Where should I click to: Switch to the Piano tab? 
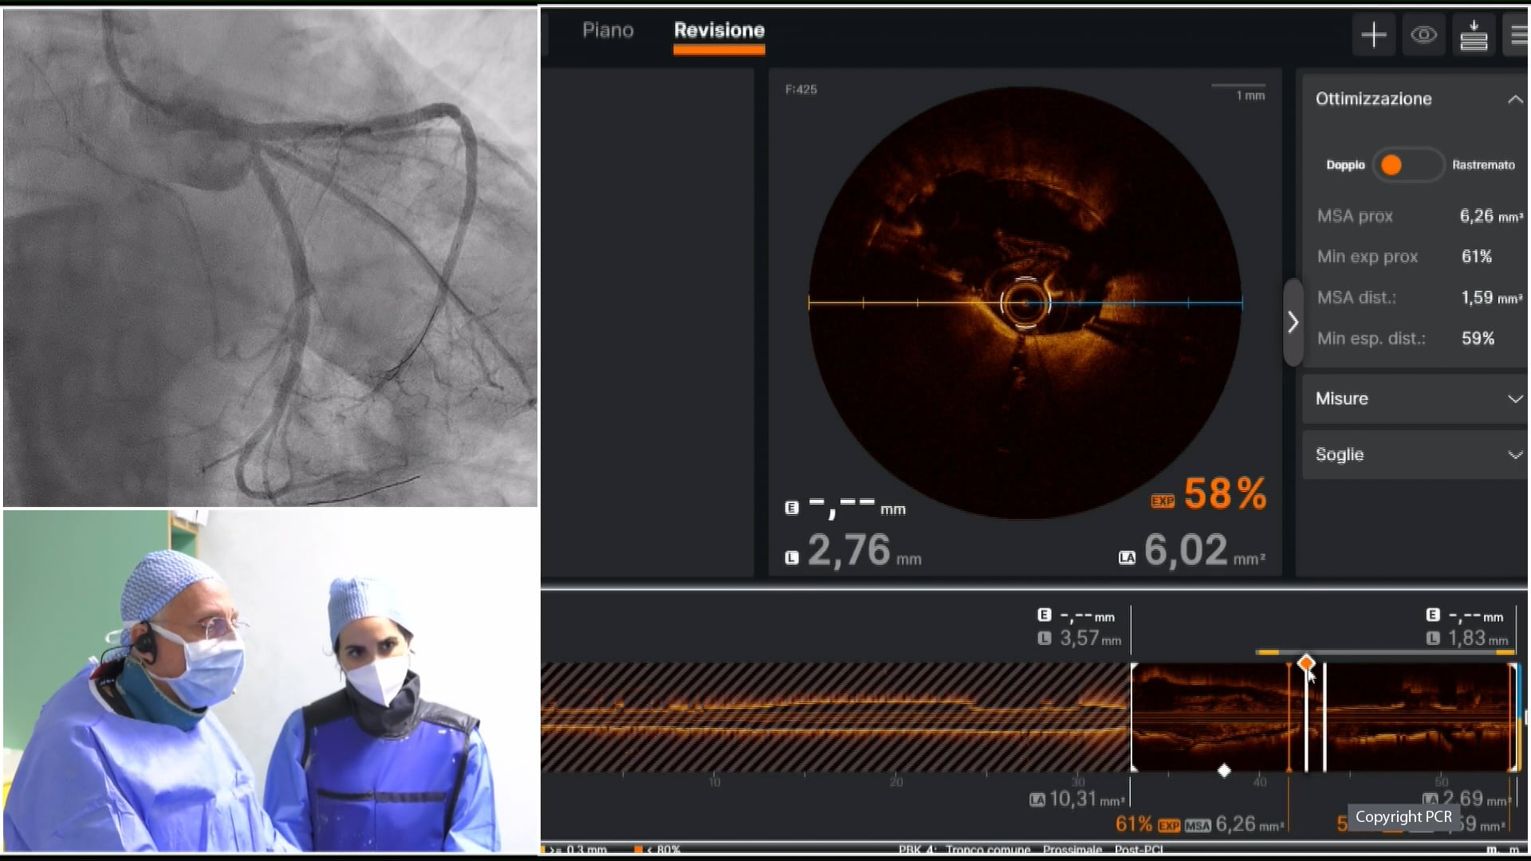(x=608, y=30)
